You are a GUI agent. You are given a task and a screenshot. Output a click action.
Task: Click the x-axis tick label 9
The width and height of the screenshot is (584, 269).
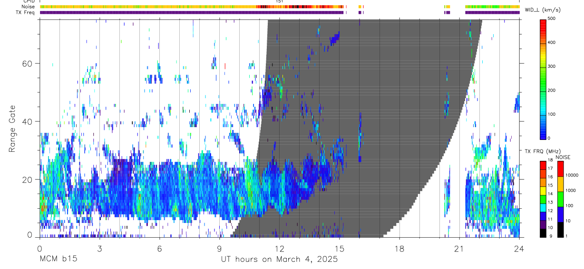[219, 248]
